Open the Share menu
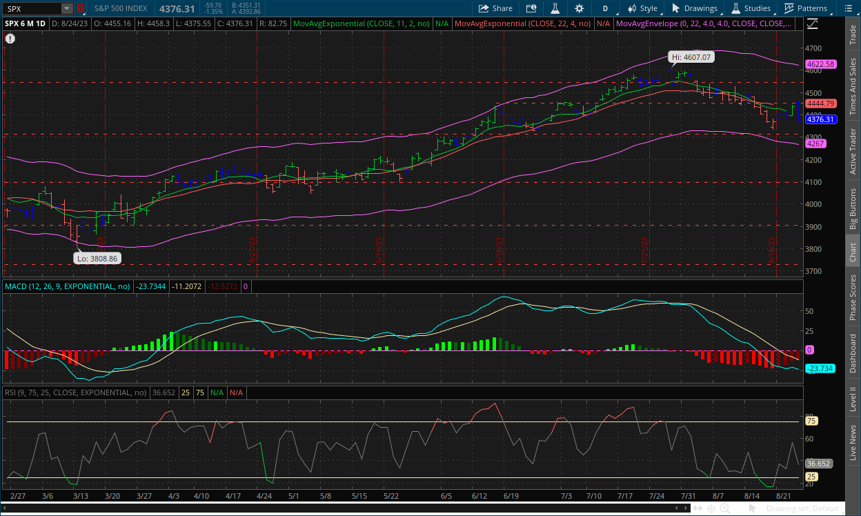This screenshot has height=516, width=861. tap(495, 8)
